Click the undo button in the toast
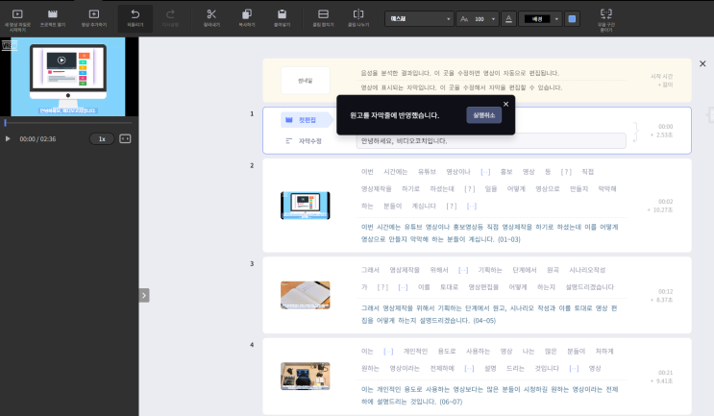Screen dimensions: 714x416 coord(484,115)
